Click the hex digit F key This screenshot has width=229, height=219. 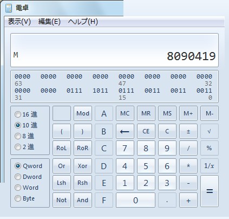click(104, 200)
